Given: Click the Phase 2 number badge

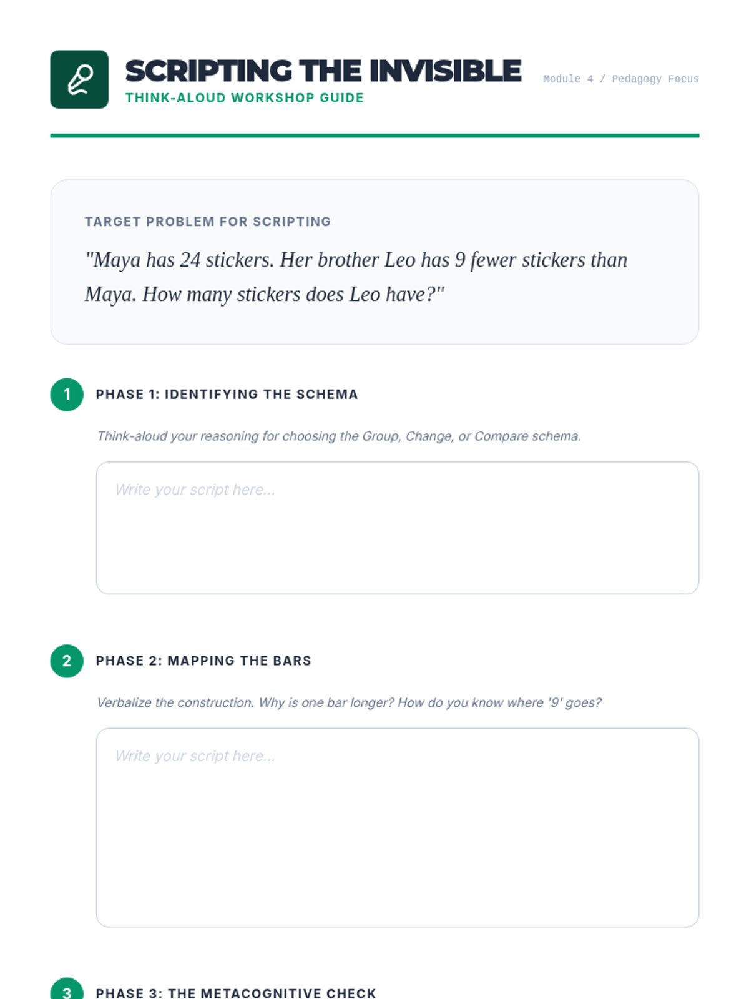Looking at the screenshot, I should [x=67, y=661].
